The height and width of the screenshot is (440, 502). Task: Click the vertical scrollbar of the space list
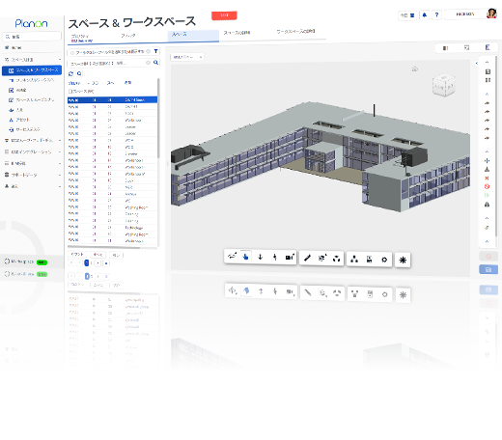pyautogui.click(x=158, y=119)
